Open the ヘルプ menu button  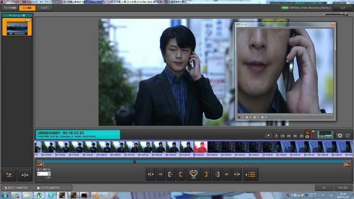(x=343, y=8)
